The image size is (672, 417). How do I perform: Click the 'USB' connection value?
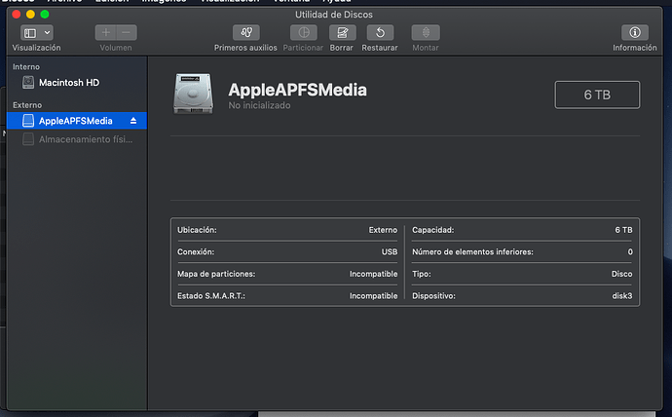pos(390,252)
